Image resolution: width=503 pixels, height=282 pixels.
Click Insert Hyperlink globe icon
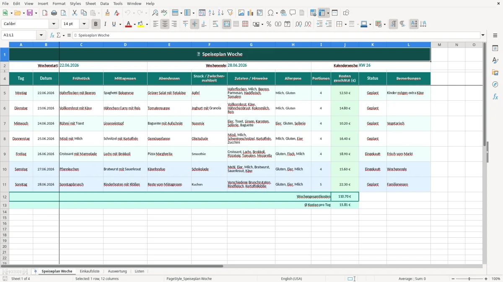[283, 13]
